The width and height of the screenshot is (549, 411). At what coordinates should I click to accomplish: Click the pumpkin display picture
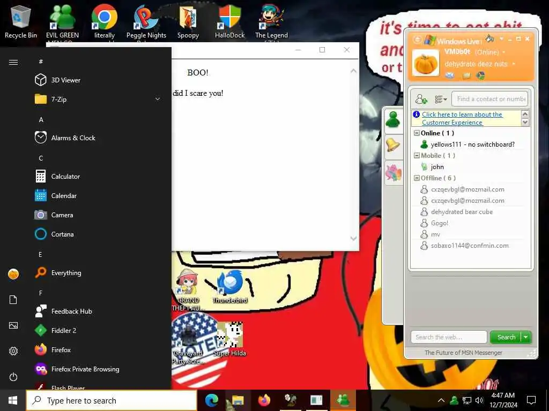[425, 63]
